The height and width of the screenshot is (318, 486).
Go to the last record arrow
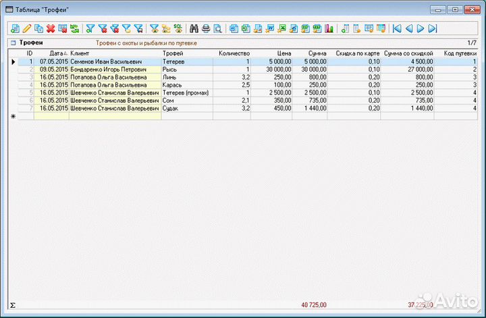[x=433, y=29]
